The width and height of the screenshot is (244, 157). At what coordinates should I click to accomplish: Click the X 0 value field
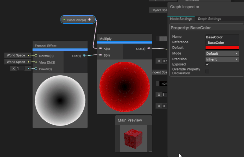164,106
